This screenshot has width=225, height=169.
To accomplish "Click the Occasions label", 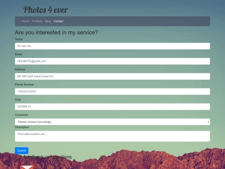I will pos(21,115).
